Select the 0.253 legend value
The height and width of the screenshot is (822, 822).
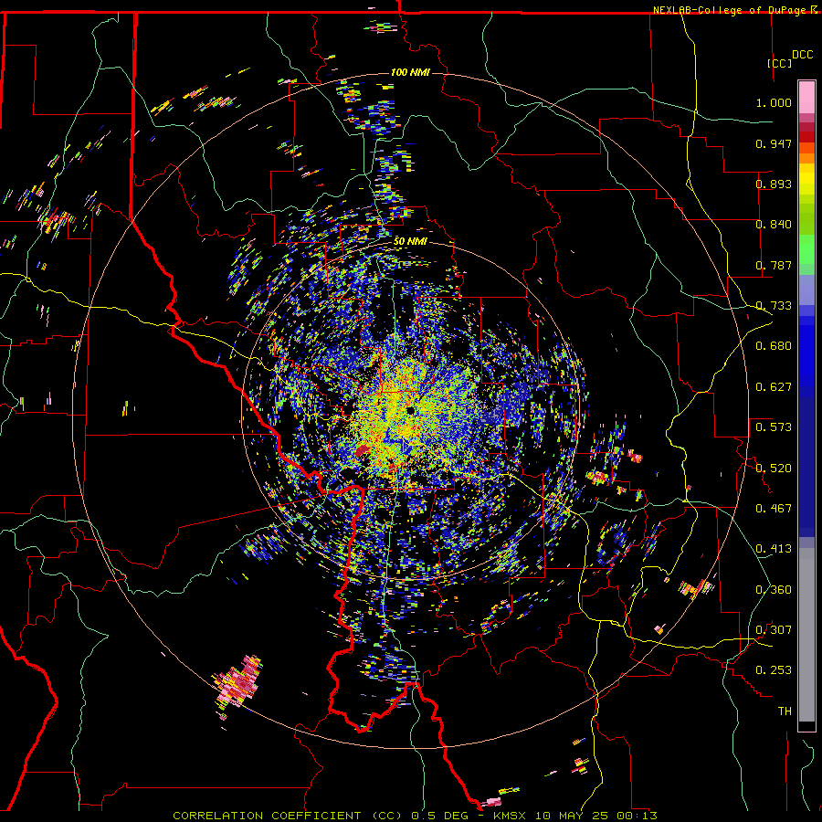[x=774, y=670]
